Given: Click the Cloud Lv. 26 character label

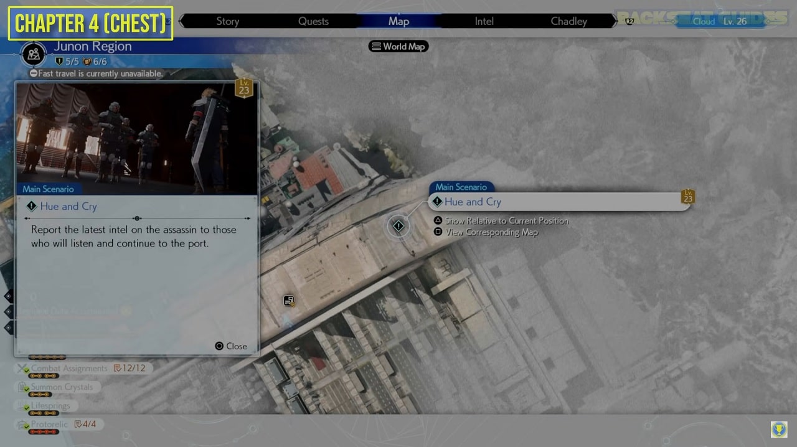Looking at the screenshot, I should click(x=720, y=21).
